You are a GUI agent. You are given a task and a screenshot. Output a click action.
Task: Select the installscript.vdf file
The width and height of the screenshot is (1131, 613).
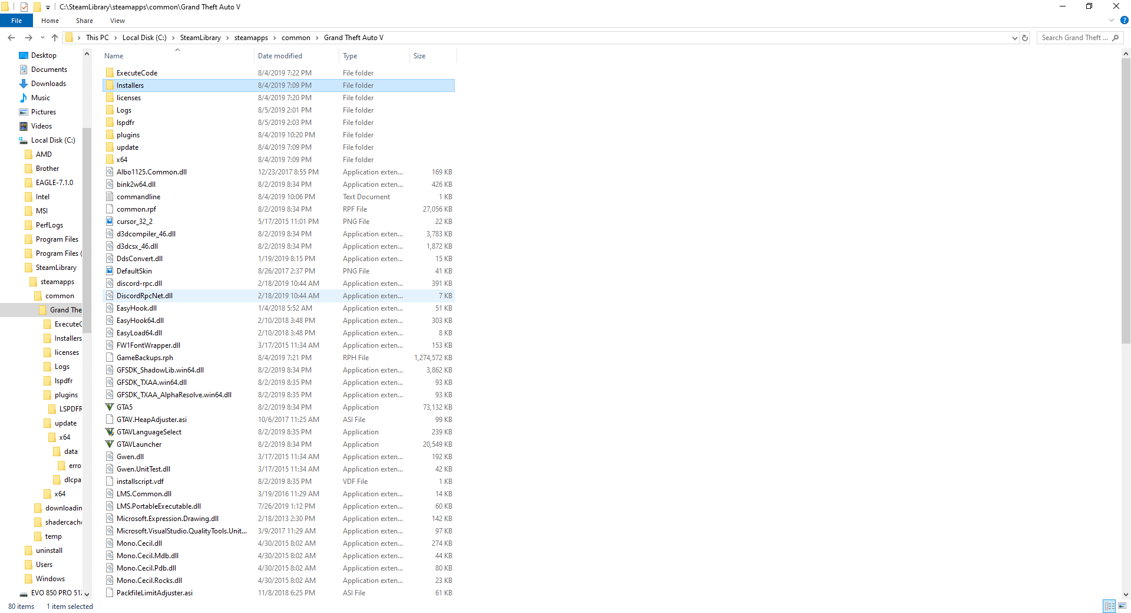tap(279, 482)
